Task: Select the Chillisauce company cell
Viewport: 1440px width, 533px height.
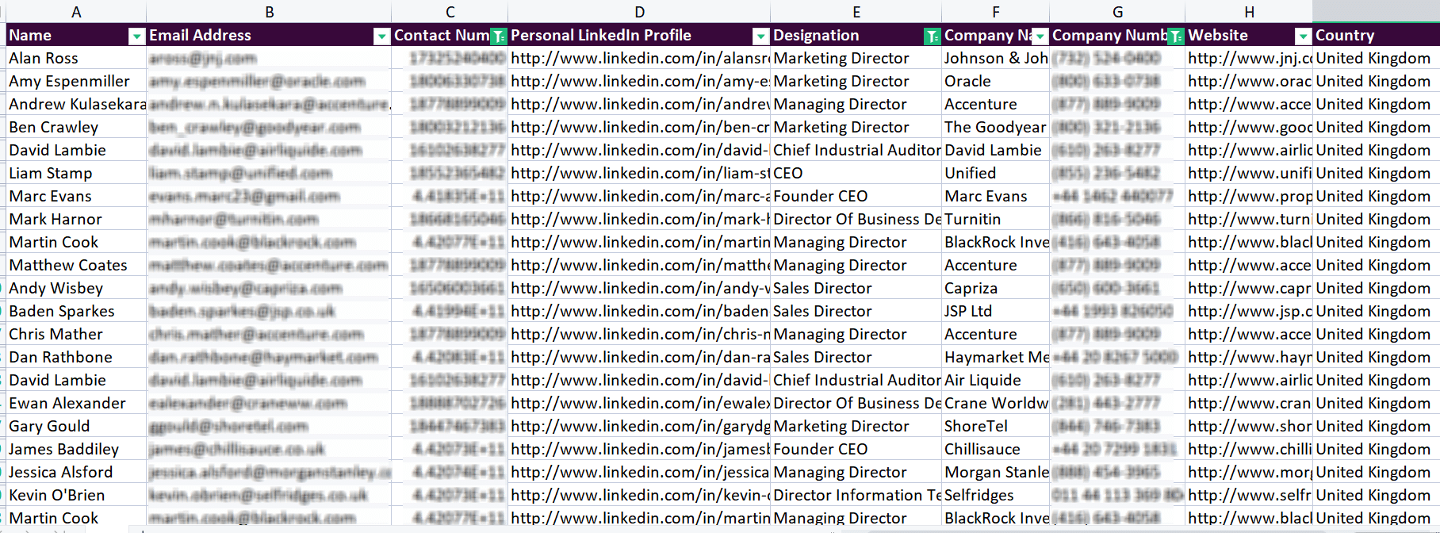Action: (x=996, y=449)
